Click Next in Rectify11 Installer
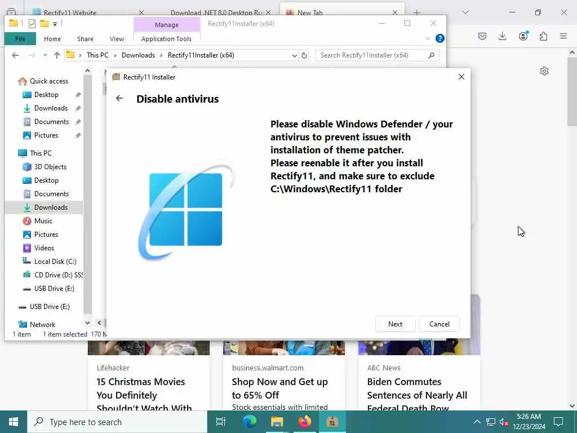 coord(395,324)
